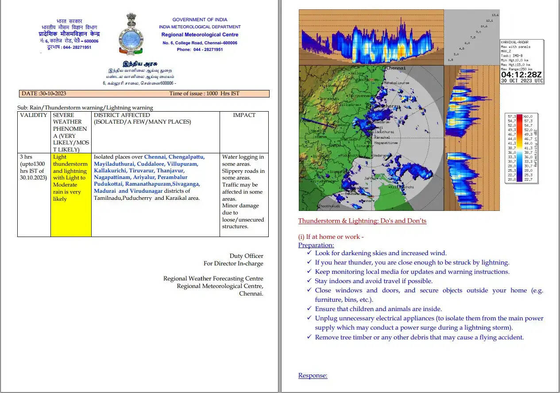This screenshot has height=393, width=560.
Task: Click the checkmark beside 'If you hear thunder'
Action: (x=309, y=262)
